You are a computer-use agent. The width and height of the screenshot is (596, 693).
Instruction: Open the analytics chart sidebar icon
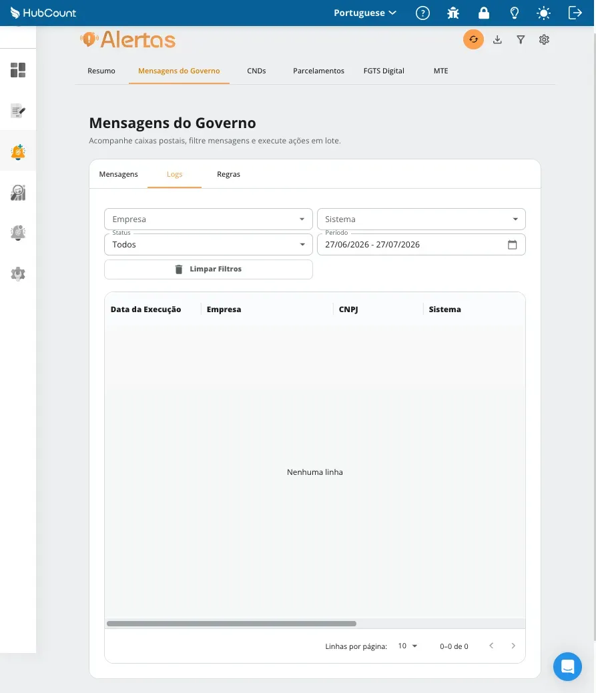pyautogui.click(x=18, y=192)
